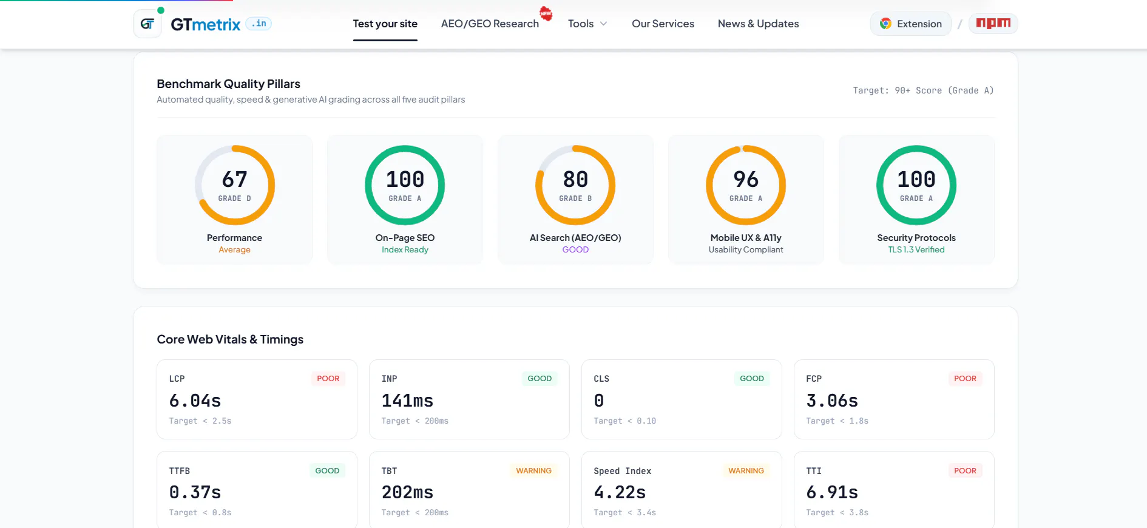Click the .in domain badge
The image size is (1147, 528).
tap(259, 24)
